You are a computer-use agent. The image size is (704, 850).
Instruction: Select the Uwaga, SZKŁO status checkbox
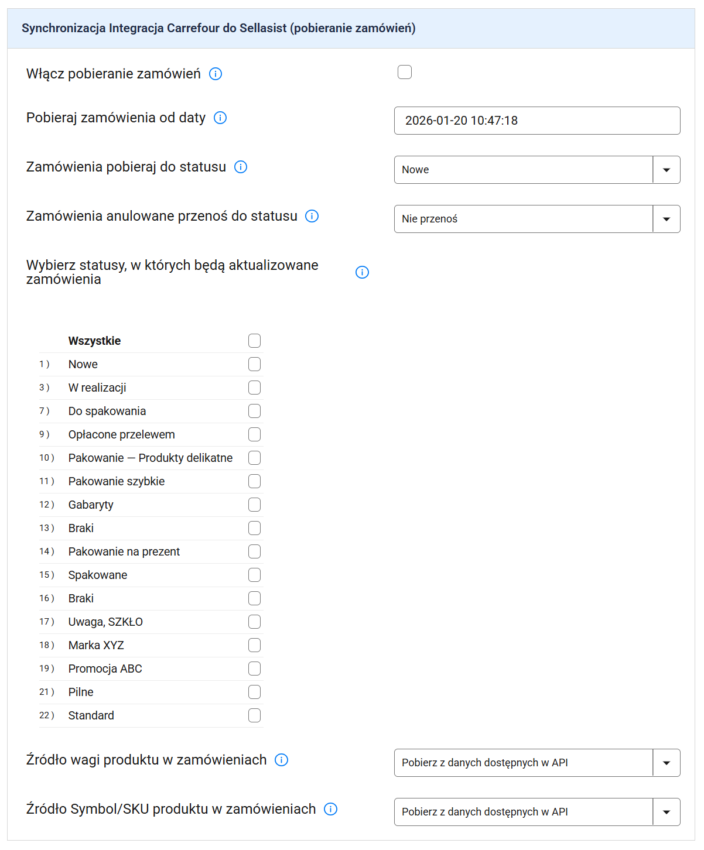pyautogui.click(x=254, y=622)
